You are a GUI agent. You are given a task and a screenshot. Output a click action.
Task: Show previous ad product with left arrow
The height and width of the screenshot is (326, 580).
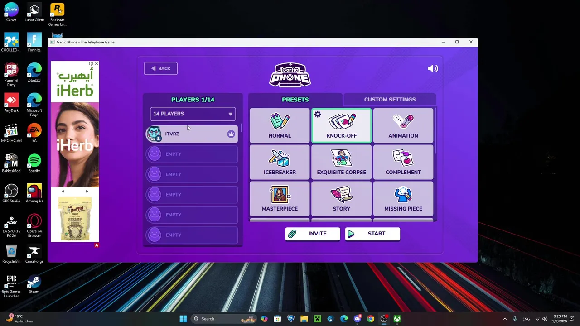(x=63, y=191)
